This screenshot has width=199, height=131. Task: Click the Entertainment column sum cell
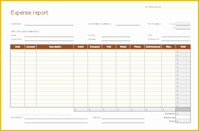[153, 110]
